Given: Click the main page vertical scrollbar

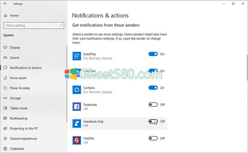Looking at the screenshot, I should pos(247,68).
